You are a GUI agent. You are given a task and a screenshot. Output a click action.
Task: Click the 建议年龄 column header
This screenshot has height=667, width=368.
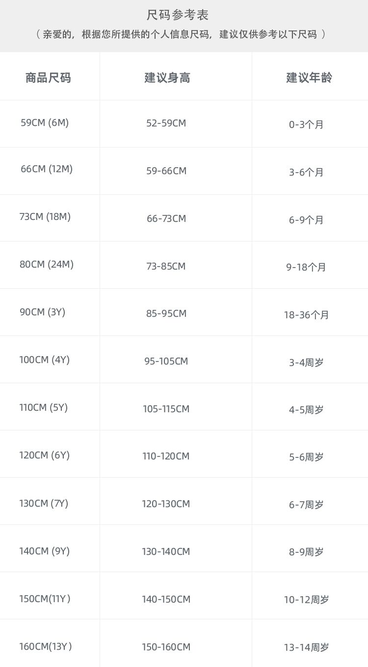tap(309, 78)
